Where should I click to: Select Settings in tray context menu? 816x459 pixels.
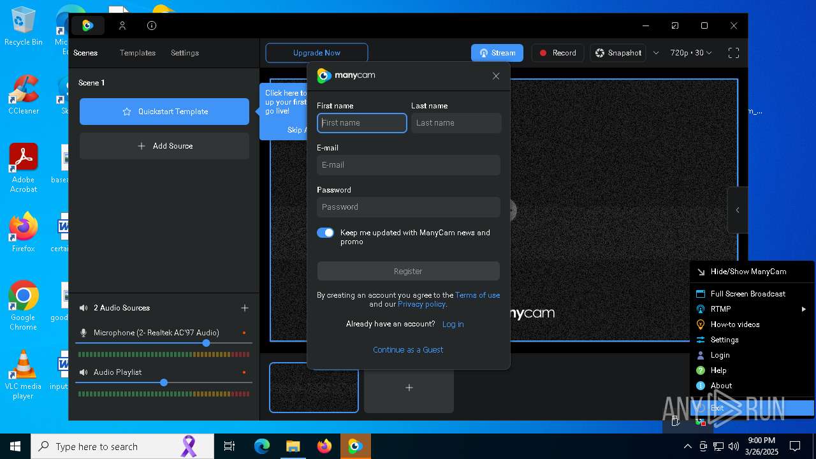click(752, 340)
